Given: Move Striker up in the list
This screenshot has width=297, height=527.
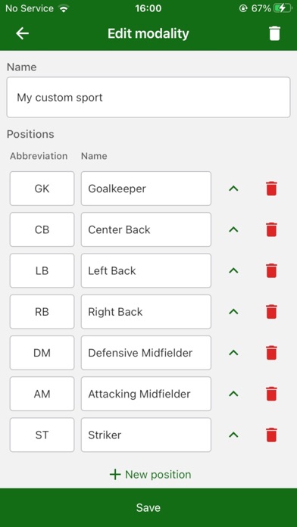Looking at the screenshot, I should pos(233,435).
